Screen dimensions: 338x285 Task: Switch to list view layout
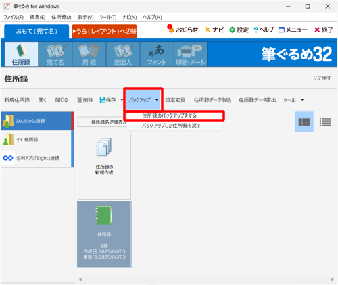tap(325, 122)
